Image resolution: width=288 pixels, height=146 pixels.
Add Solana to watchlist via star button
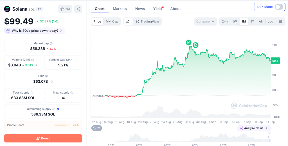[65, 9]
